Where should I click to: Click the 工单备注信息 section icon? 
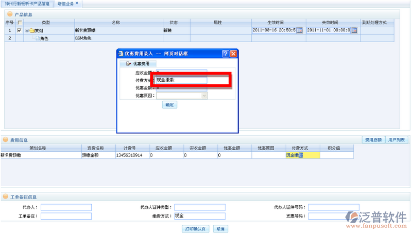(x=5, y=197)
